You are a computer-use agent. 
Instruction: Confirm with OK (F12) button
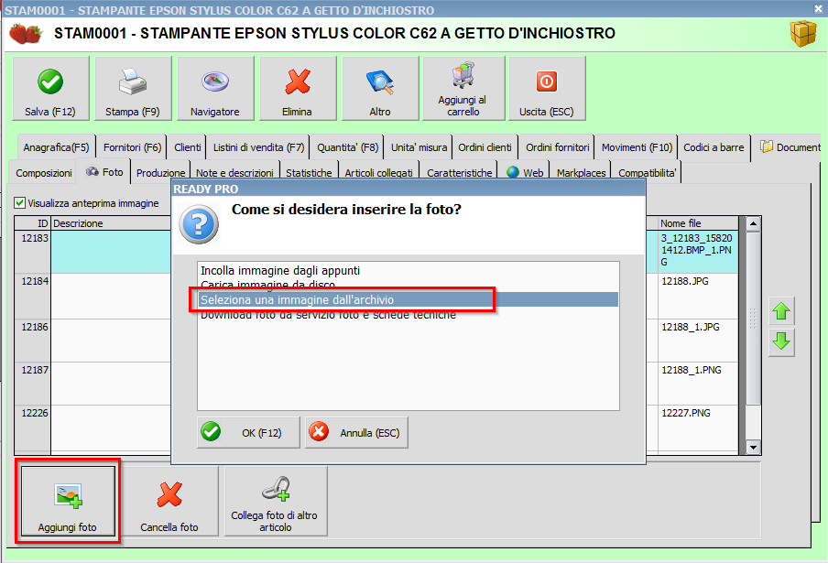coord(248,433)
